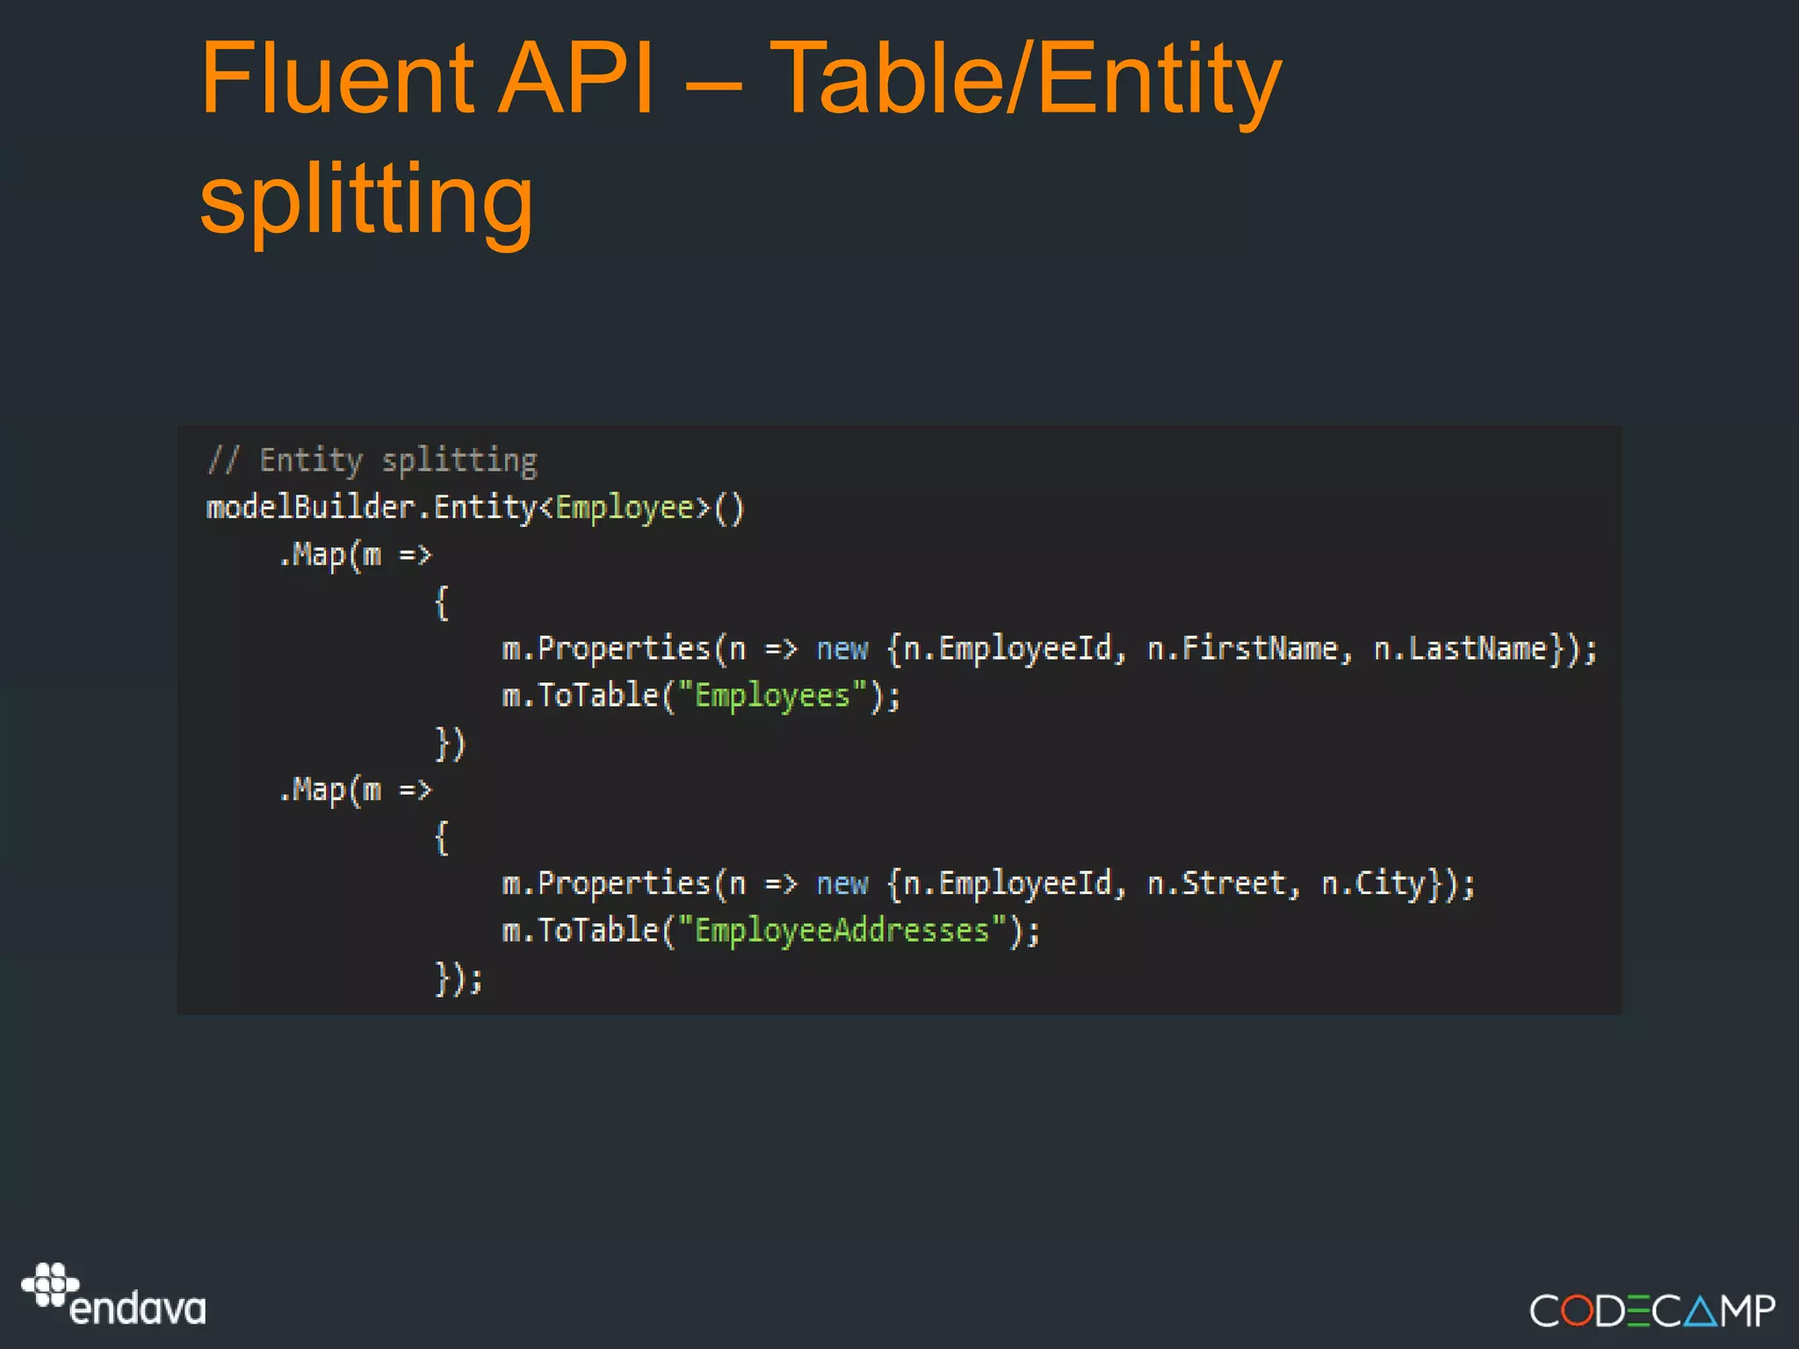Click the first '.Map(m =>' line

(x=355, y=555)
